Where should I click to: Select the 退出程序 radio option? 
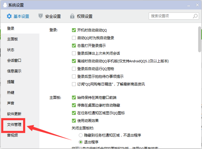click(81, 142)
